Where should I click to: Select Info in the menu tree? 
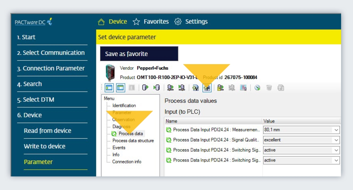pyautogui.click(x=116, y=155)
